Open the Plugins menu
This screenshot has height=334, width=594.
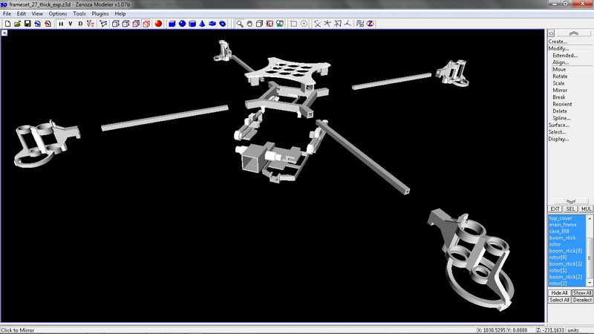tap(100, 13)
